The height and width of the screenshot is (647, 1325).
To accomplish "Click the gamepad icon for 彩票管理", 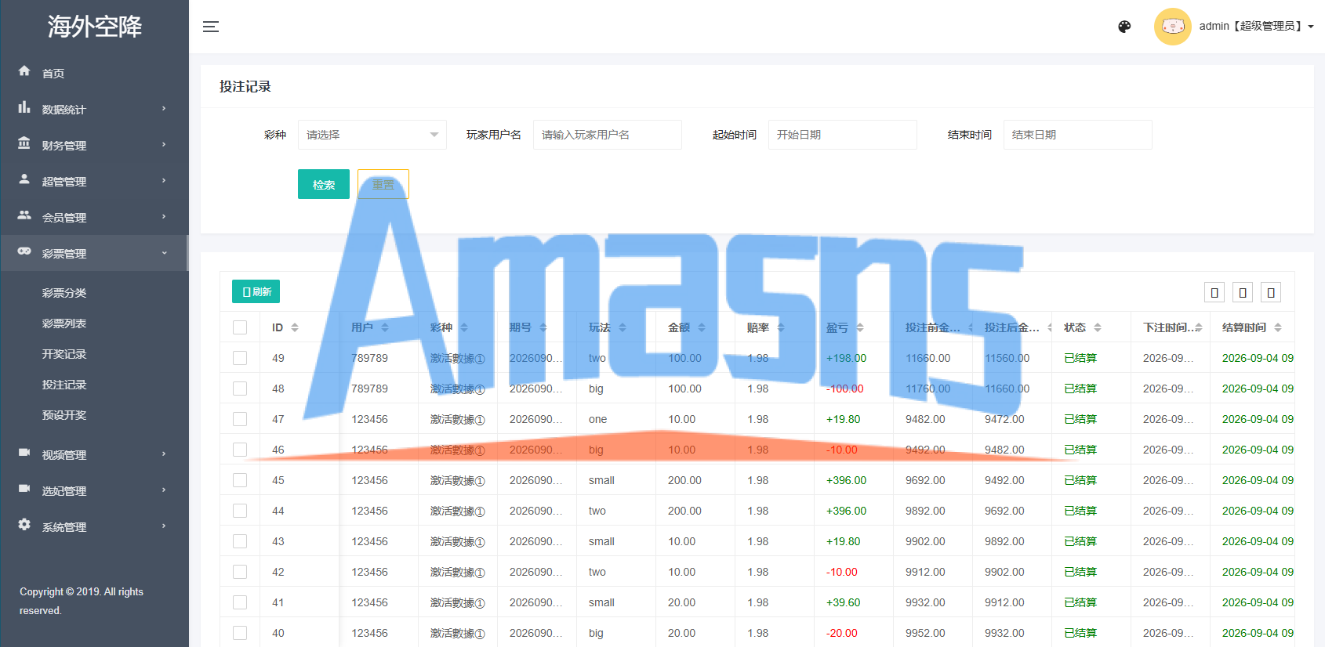I will click(x=24, y=251).
